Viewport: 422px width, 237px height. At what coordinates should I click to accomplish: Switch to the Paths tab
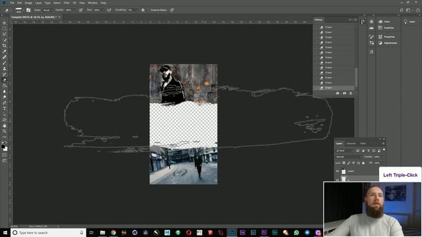[x=363, y=144]
